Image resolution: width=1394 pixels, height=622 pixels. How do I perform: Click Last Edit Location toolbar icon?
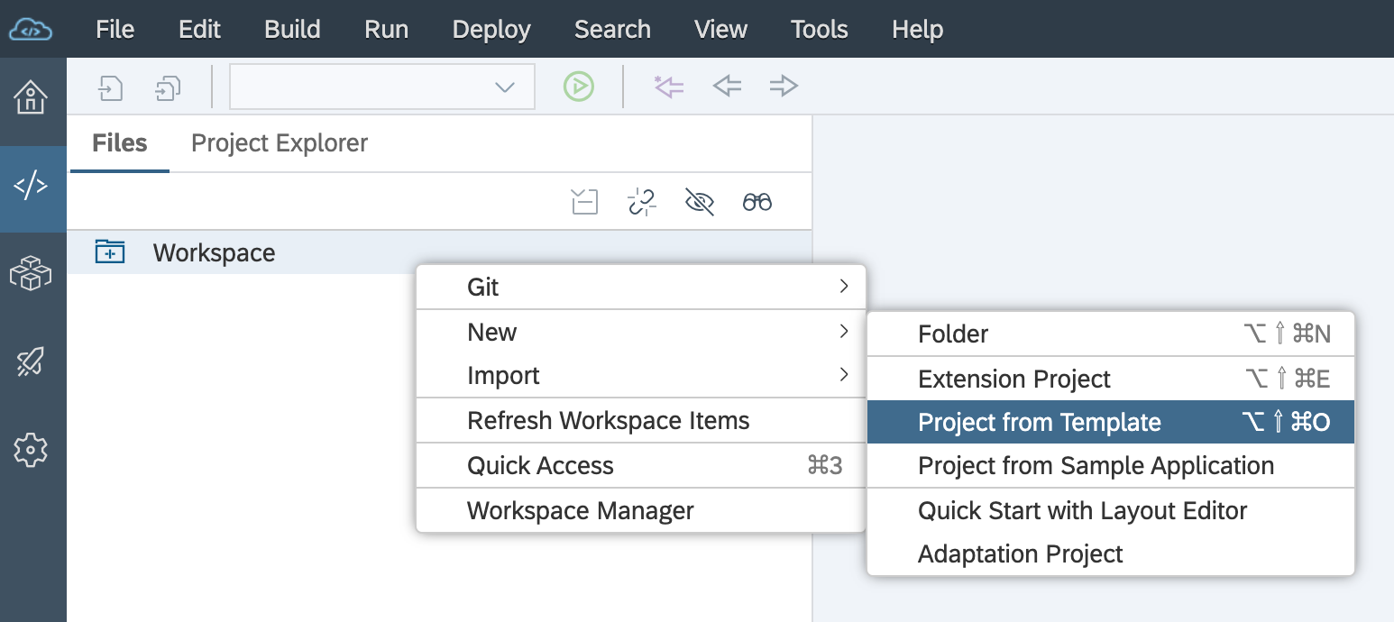click(x=669, y=87)
